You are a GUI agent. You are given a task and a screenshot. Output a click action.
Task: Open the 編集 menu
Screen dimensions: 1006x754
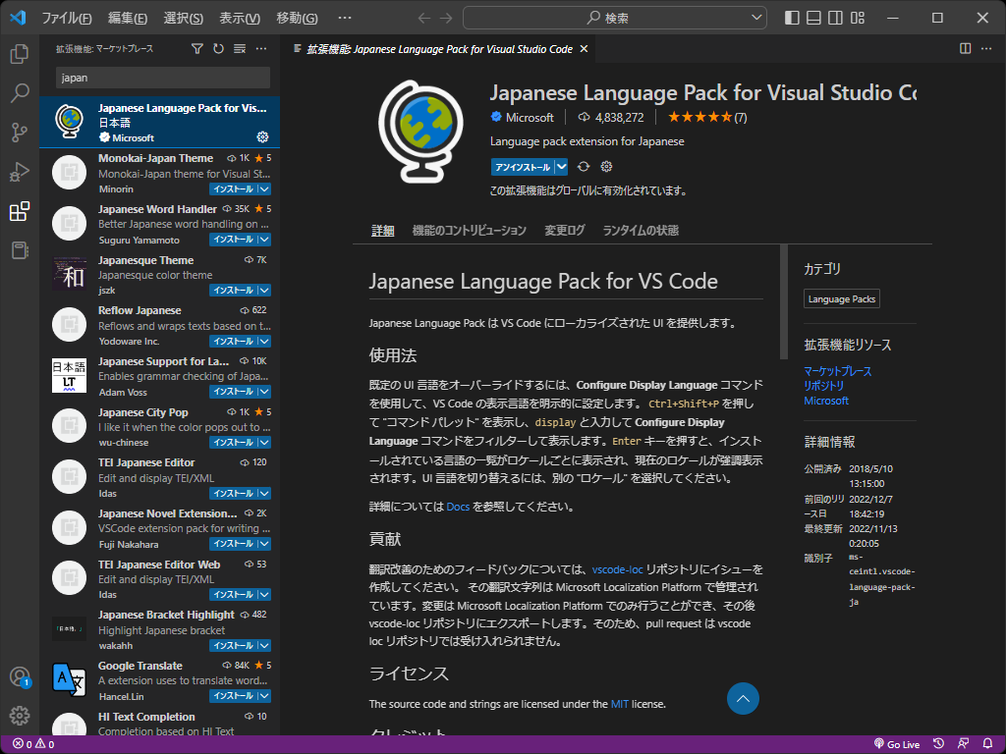[128, 18]
